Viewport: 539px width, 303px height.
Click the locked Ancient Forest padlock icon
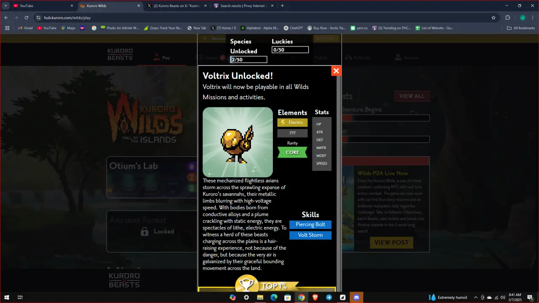(x=144, y=231)
